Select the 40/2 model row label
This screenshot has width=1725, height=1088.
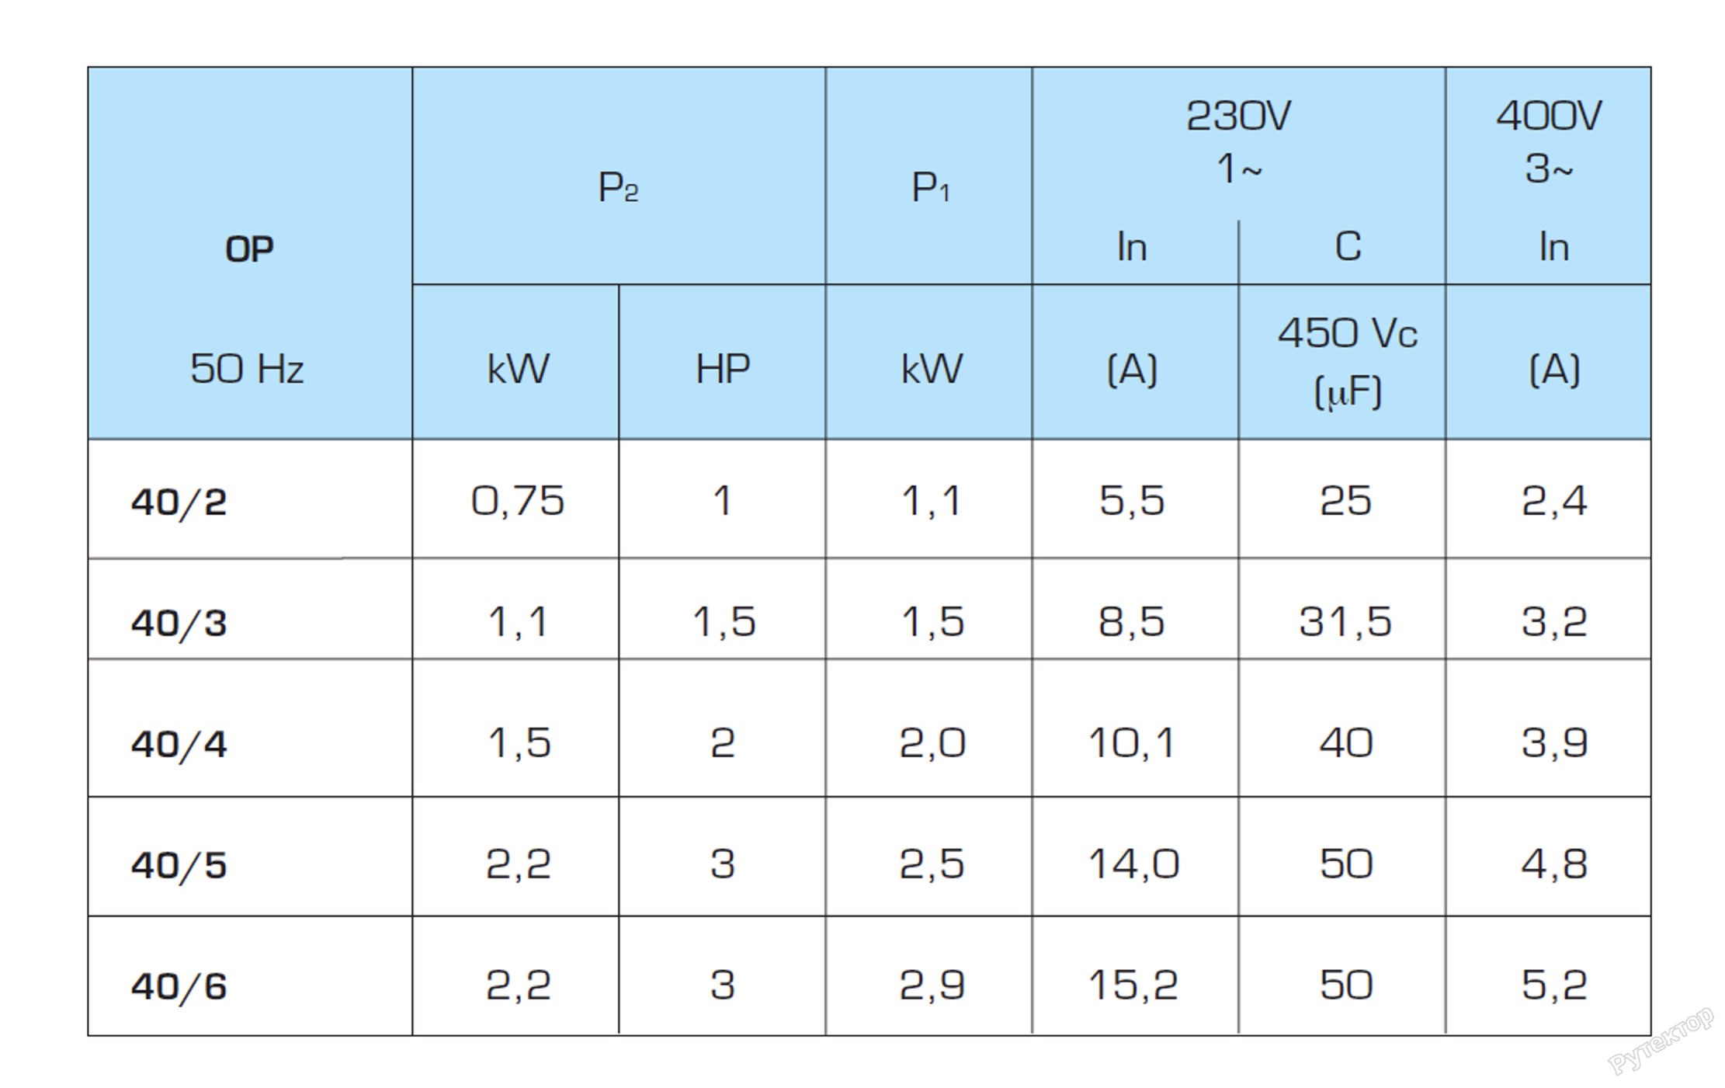coord(179,502)
